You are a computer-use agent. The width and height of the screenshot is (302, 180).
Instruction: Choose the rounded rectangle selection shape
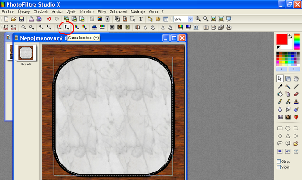click(296, 128)
